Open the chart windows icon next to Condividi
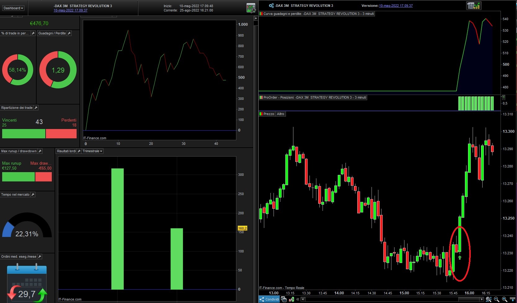This screenshot has height=303, width=517. point(284,299)
